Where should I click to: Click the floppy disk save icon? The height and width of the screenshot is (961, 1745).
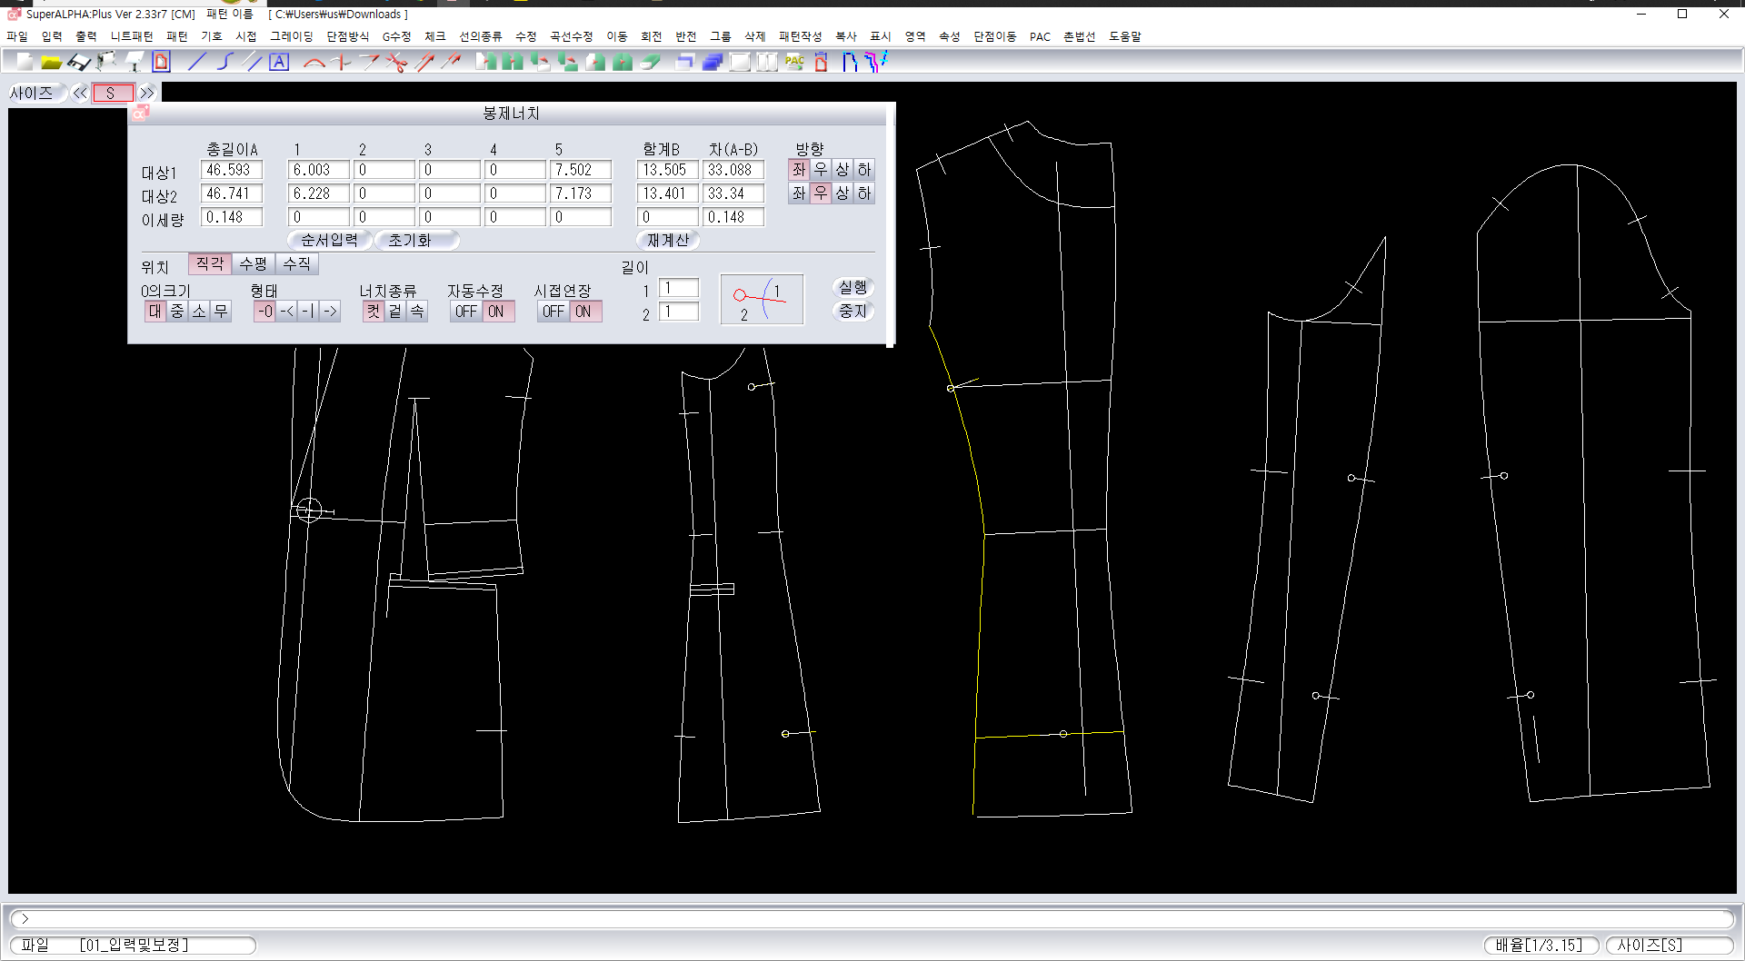point(79,62)
